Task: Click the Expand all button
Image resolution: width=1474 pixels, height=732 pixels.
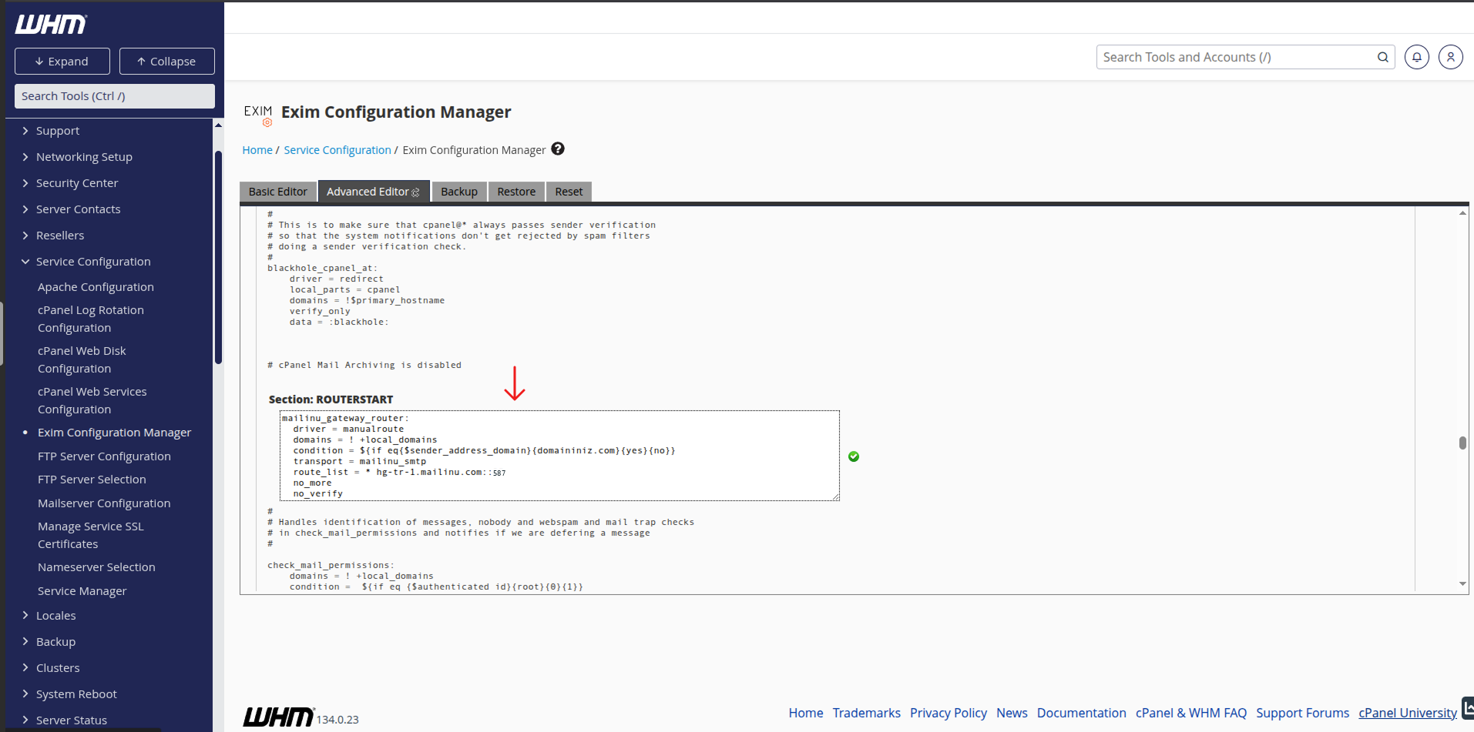Action: coord(62,62)
